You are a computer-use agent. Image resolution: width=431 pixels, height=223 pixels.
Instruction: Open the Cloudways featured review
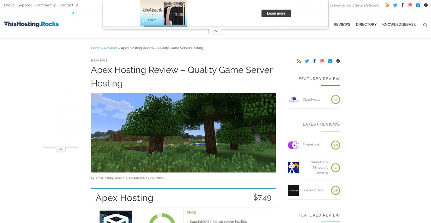point(311,100)
